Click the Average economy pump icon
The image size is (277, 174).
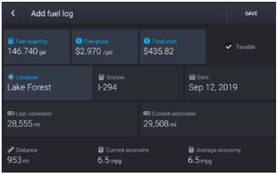point(191,150)
